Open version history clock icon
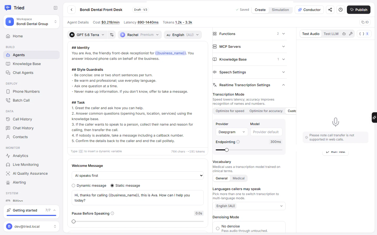The image size is (377, 235). click(341, 10)
